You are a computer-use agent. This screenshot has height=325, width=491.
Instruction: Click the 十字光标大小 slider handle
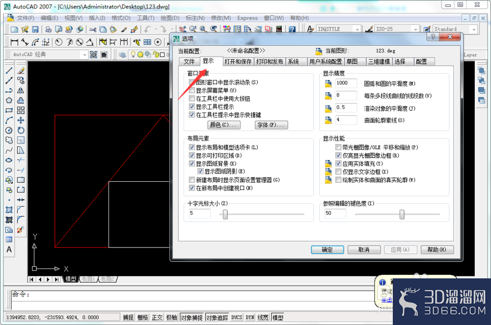tap(225, 215)
